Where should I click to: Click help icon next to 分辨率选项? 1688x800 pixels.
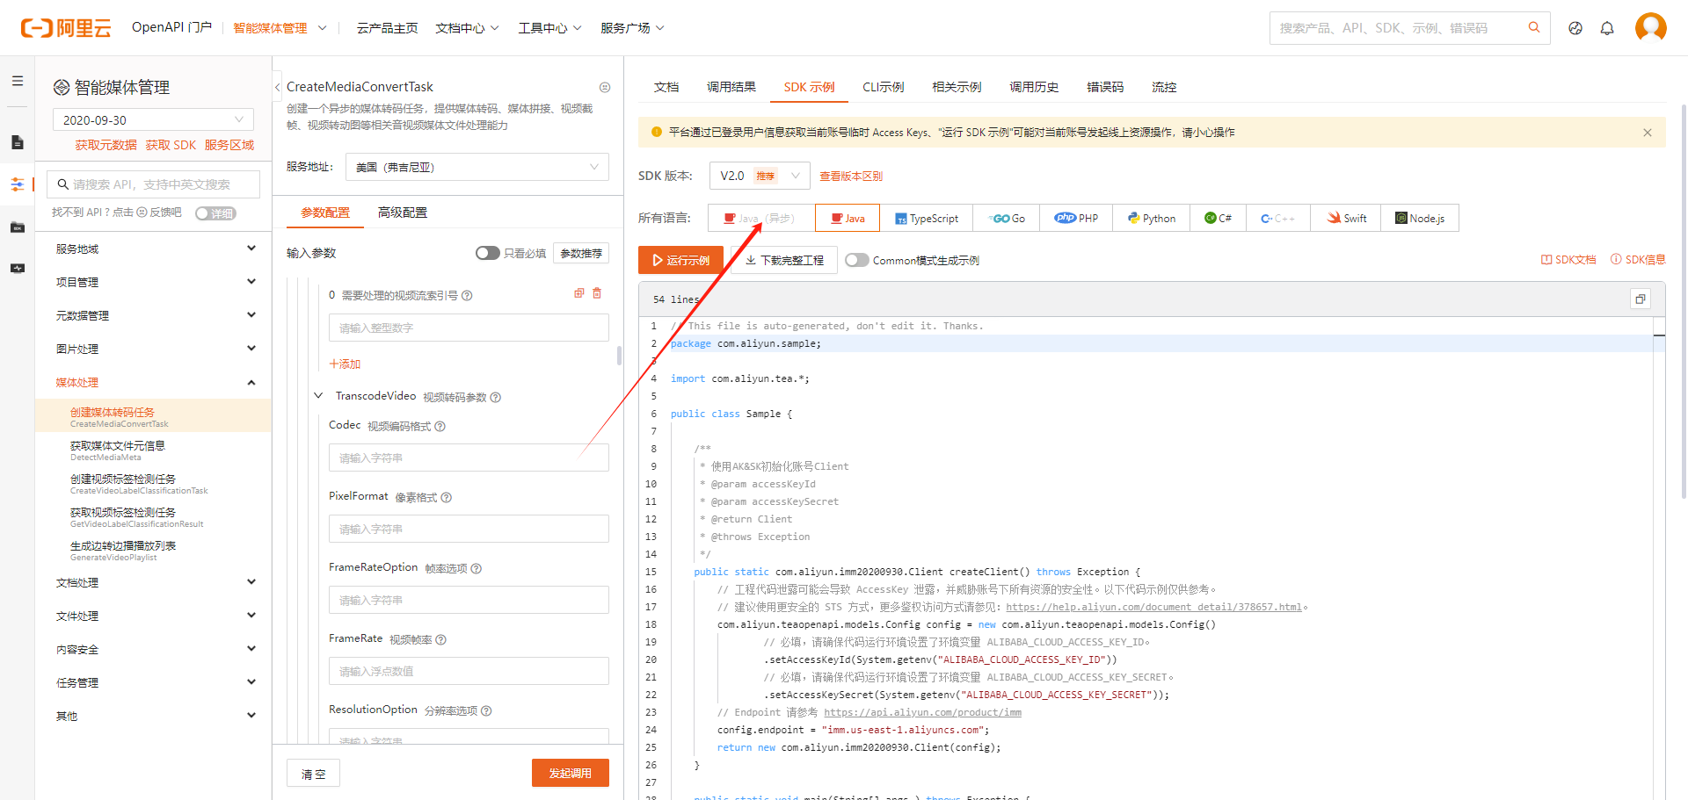pos(486,711)
